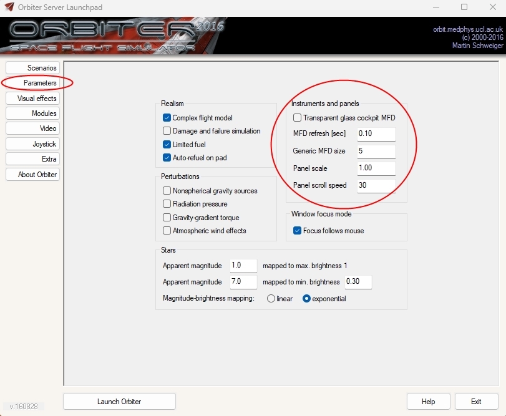Viewport: 506px width, 416px height.
Task: Switch to Visual effects tab
Action: 32,99
